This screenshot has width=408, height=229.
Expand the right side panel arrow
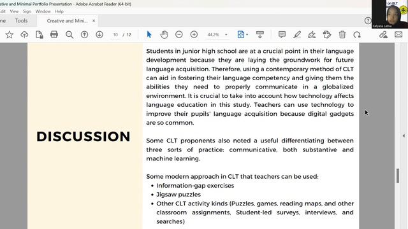[x=404, y=135]
